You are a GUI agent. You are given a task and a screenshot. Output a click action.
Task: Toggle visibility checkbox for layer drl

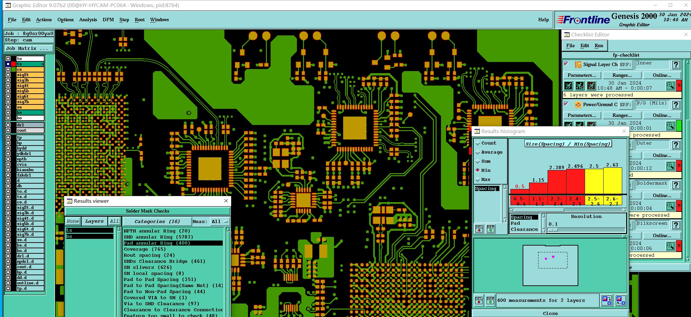(8, 125)
